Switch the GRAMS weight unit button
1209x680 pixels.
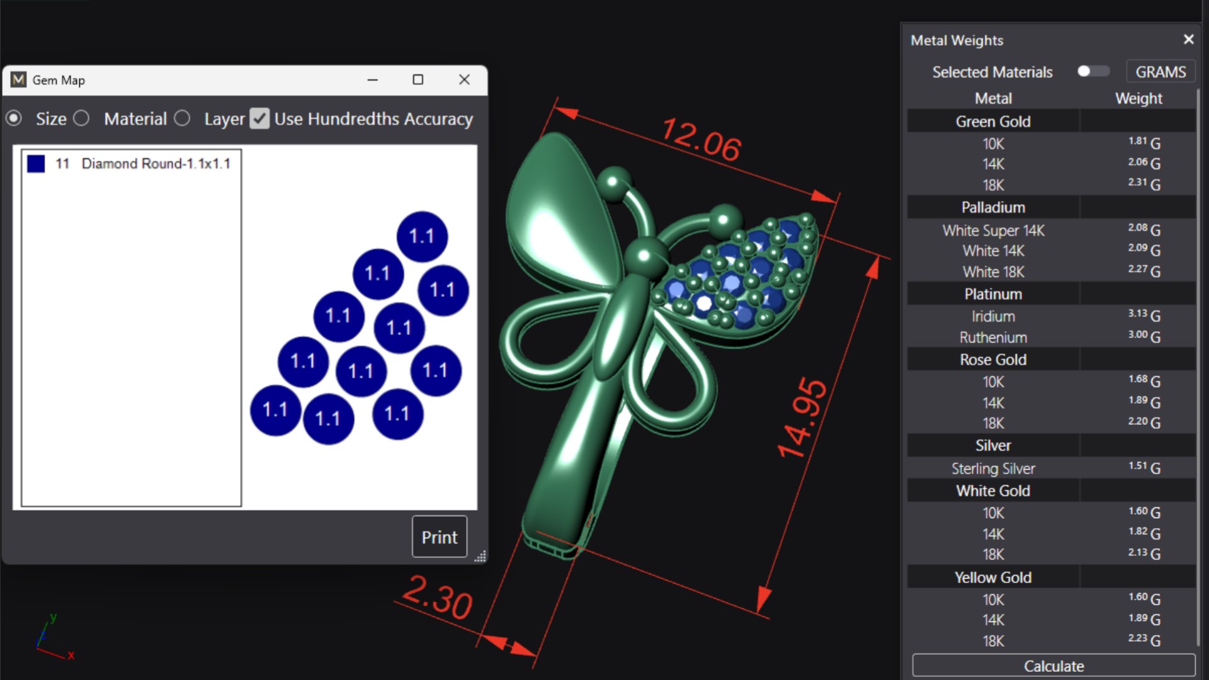click(1160, 72)
